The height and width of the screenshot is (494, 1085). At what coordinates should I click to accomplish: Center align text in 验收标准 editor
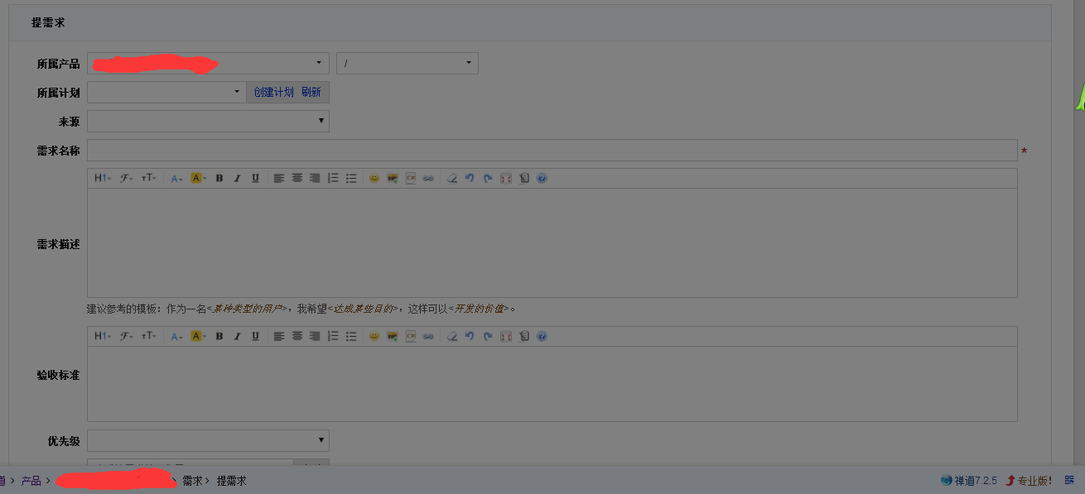click(x=297, y=336)
